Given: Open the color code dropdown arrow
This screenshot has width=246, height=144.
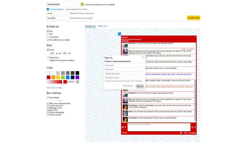Looking at the screenshot, I should click(x=77, y=82).
